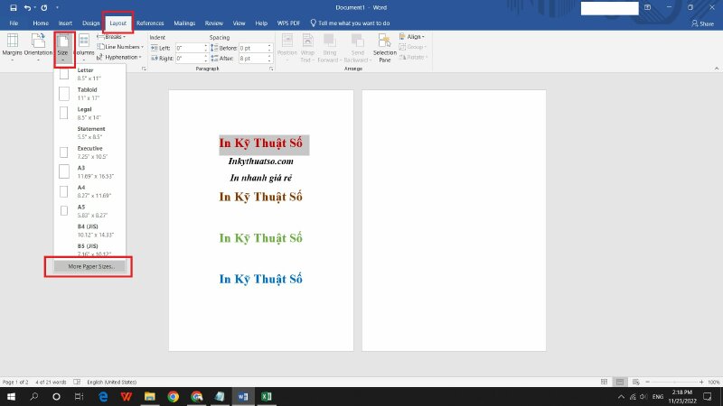723x406 pixels.
Task: Adjust the zoom slider
Action: click(x=674, y=382)
